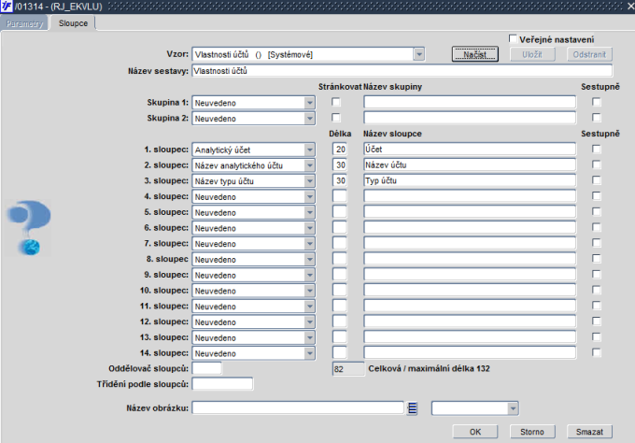Click the Třídění podle sloupců field
The image size is (635, 443).
tap(222, 384)
